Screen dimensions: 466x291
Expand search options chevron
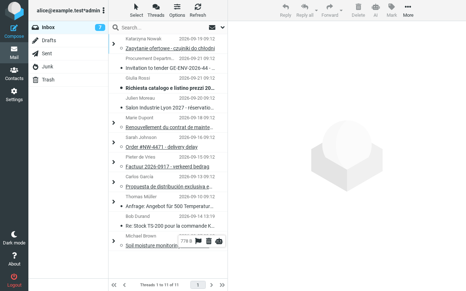[x=222, y=27]
